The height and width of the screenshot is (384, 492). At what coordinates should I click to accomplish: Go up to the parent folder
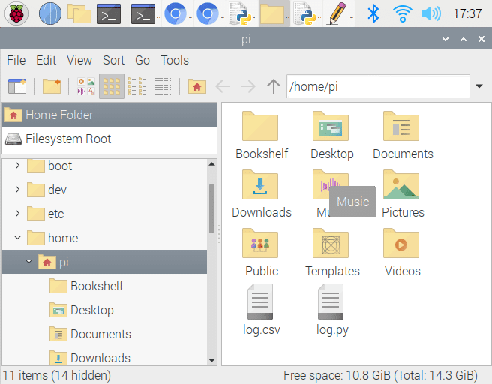274,86
